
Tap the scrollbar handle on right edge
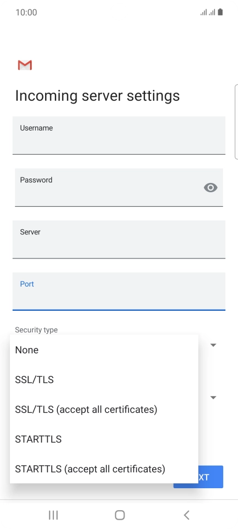coord(236,121)
